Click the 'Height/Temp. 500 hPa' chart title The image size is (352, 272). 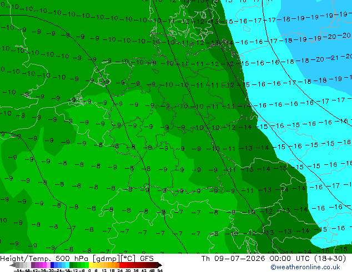(x=44, y=259)
